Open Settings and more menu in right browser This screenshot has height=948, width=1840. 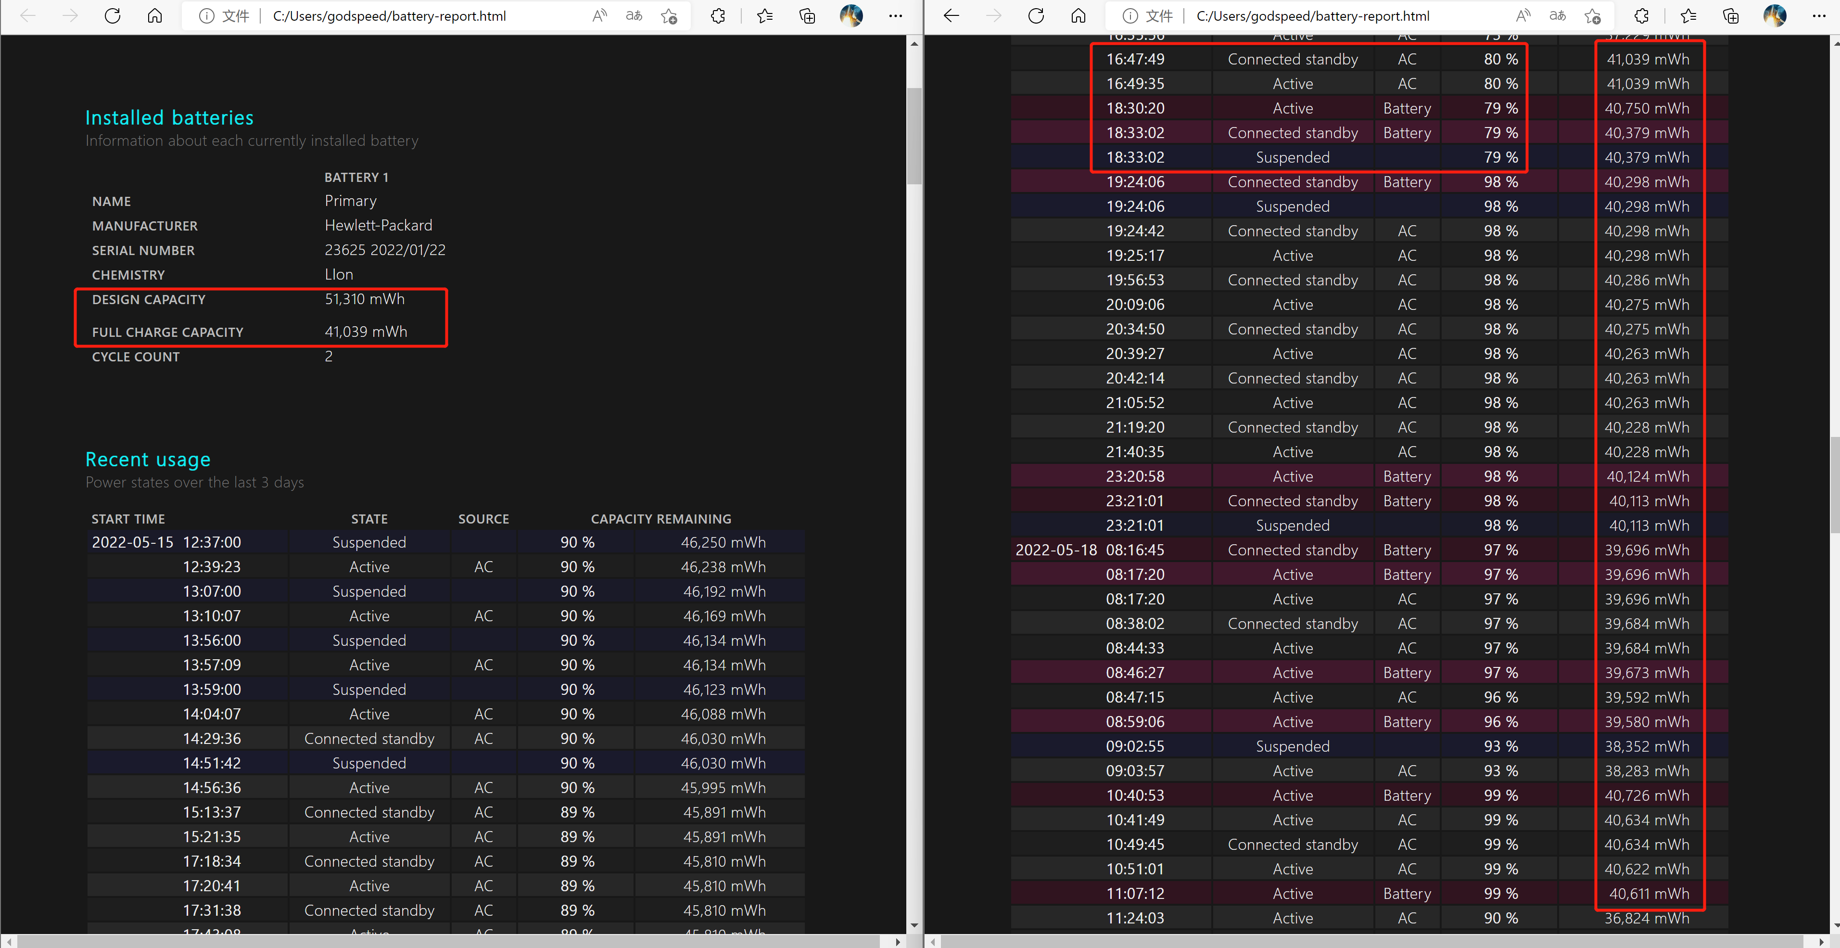pos(1818,16)
